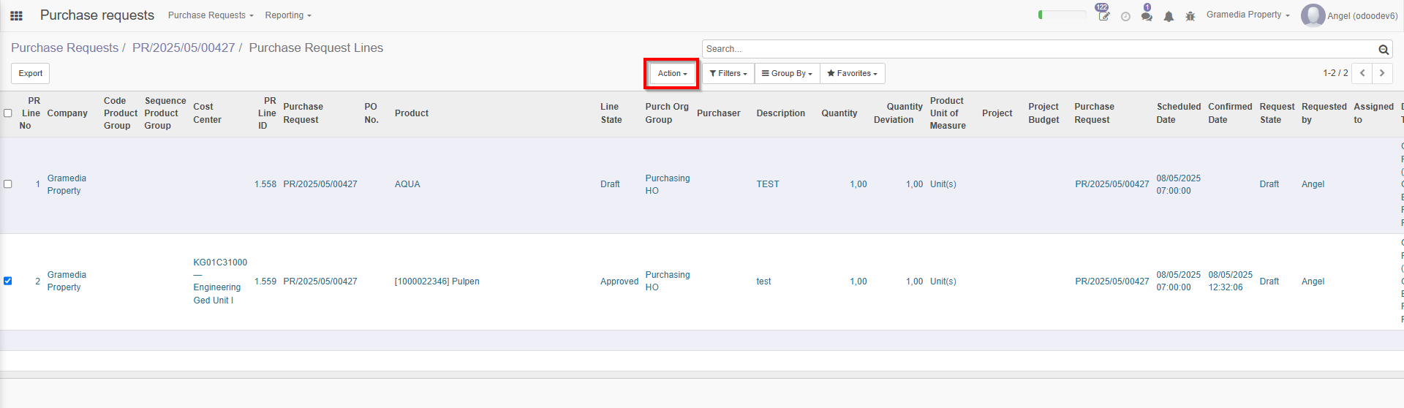Sort by Requested by column header
1404x408 pixels.
click(x=1324, y=113)
